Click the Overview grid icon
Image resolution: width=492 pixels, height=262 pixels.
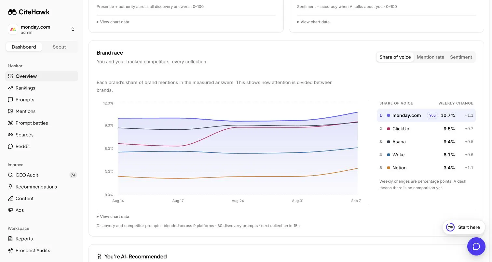point(10,76)
